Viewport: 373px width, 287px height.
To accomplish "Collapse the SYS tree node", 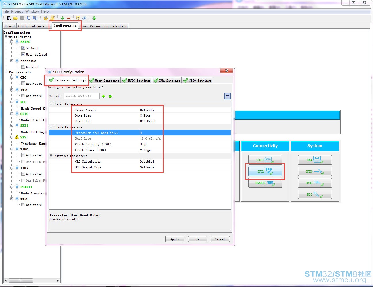I will tap(12, 137).
